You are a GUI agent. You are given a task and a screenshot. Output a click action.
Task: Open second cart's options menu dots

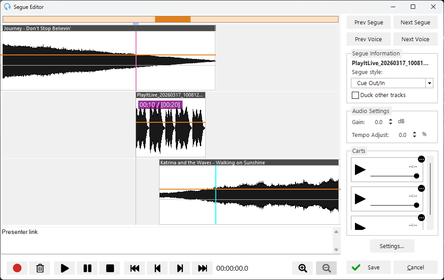point(421,189)
